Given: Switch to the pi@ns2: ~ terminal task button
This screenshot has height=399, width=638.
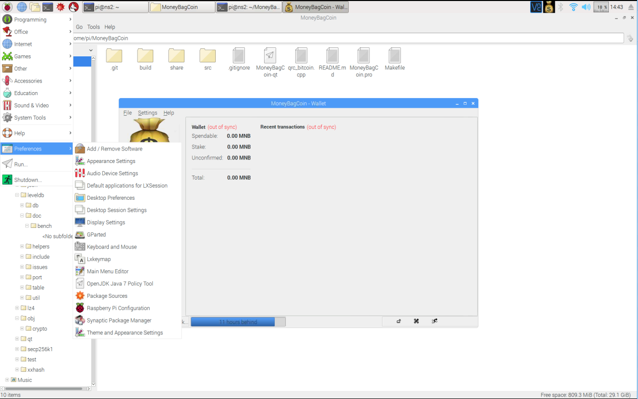Looking at the screenshot, I should pyautogui.click(x=115, y=7).
